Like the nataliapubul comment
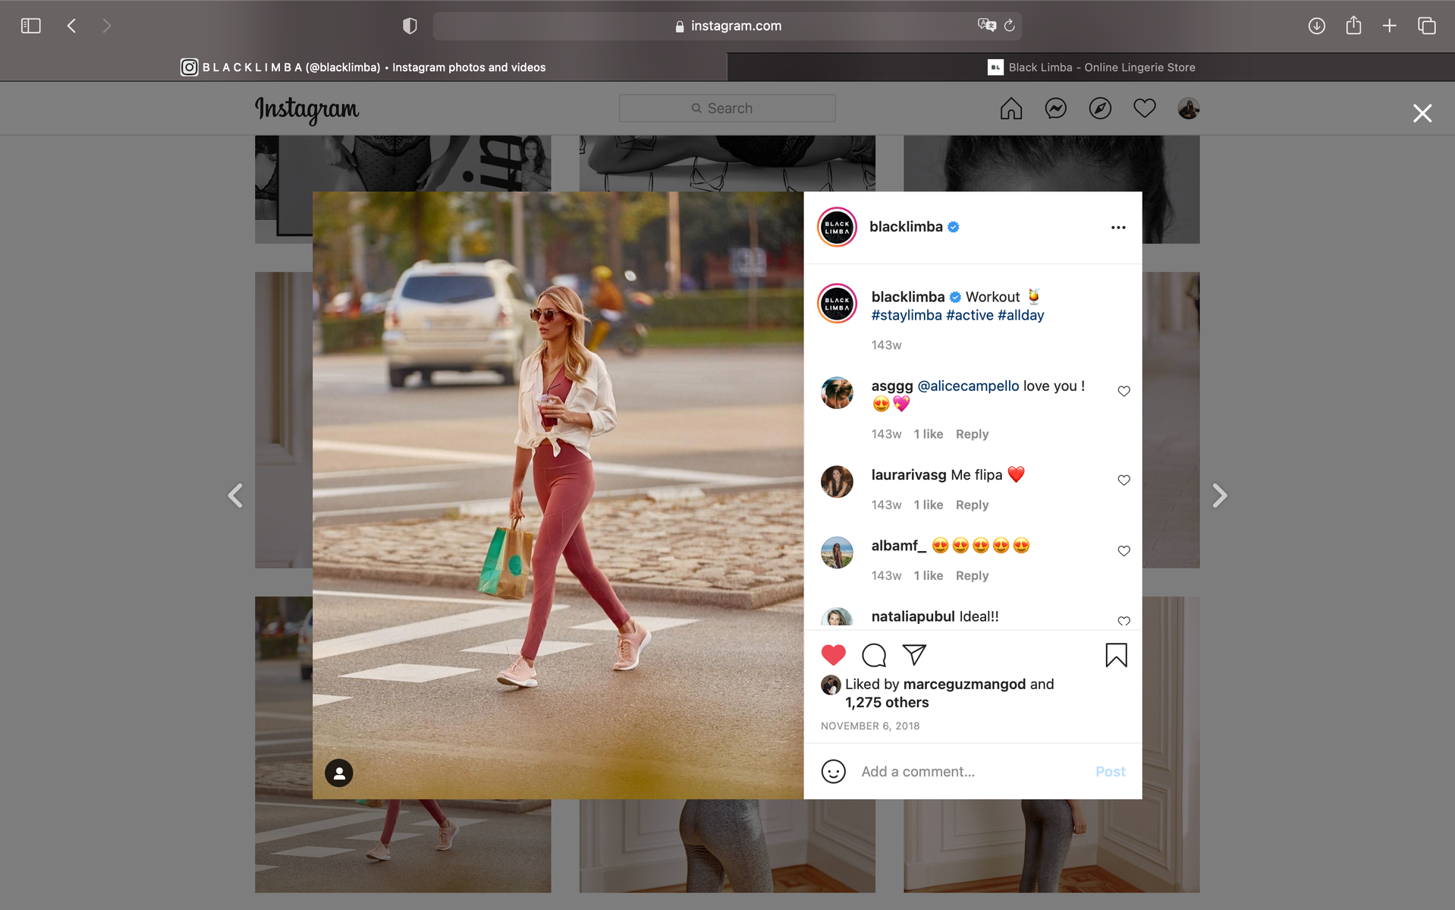This screenshot has width=1455, height=910. 1123,621
